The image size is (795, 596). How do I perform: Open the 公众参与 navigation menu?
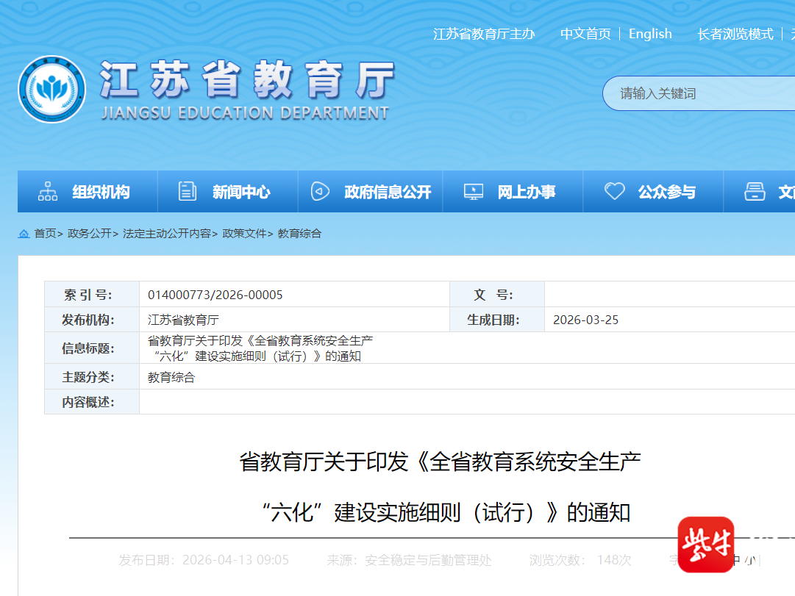[666, 193]
